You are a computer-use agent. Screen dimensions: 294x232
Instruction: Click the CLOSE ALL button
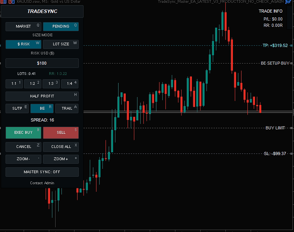(61, 147)
